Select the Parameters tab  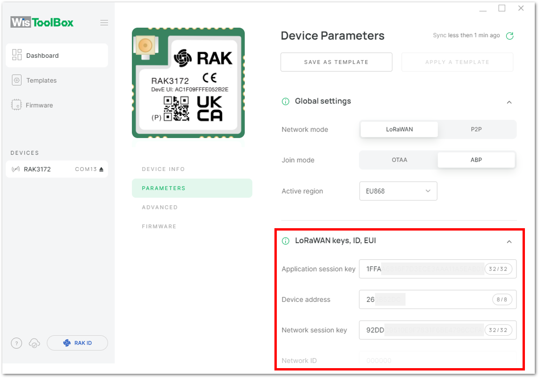pos(192,188)
